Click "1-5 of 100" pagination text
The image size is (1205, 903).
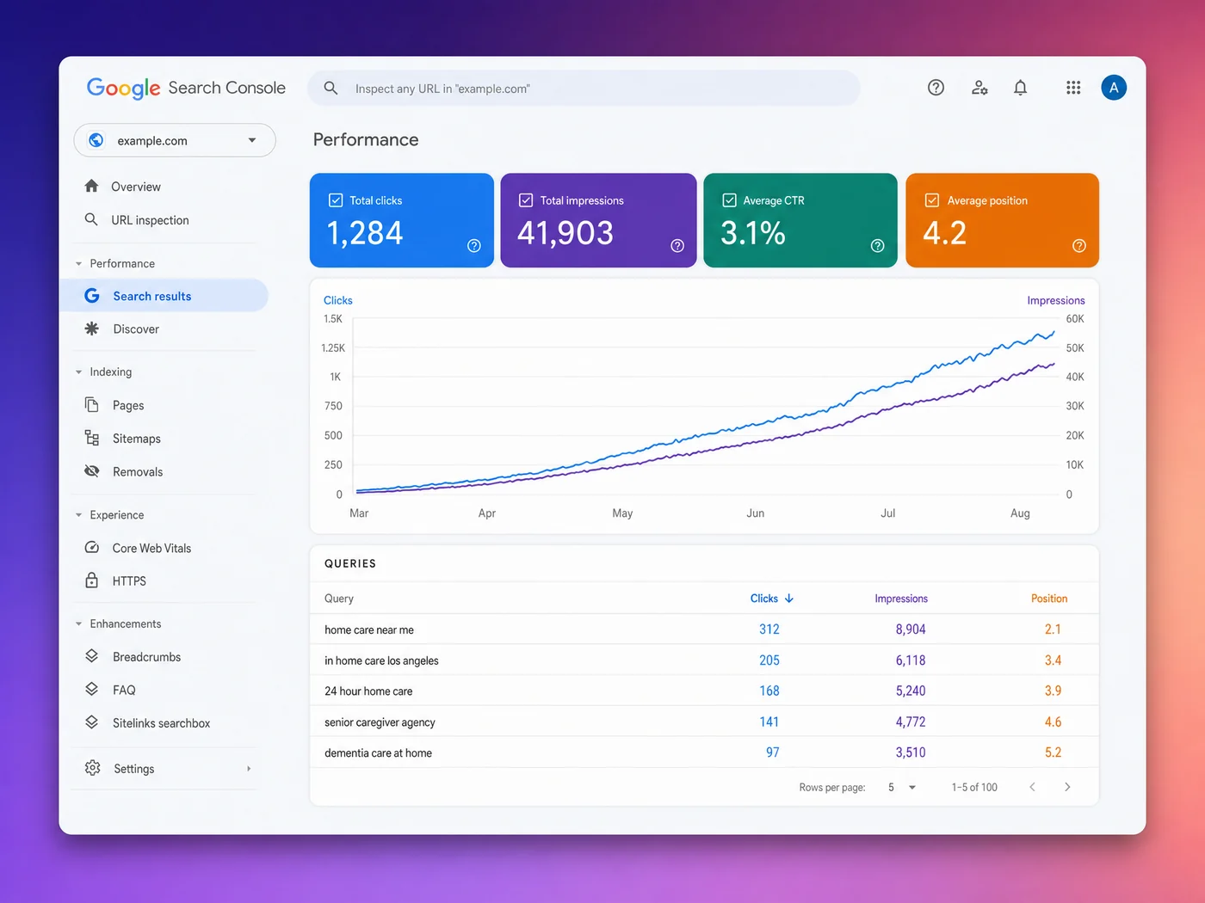pyautogui.click(x=974, y=787)
